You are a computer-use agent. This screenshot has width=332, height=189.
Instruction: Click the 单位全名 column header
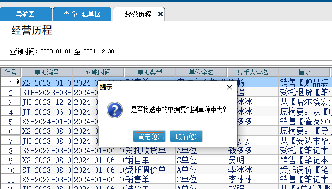201,72
